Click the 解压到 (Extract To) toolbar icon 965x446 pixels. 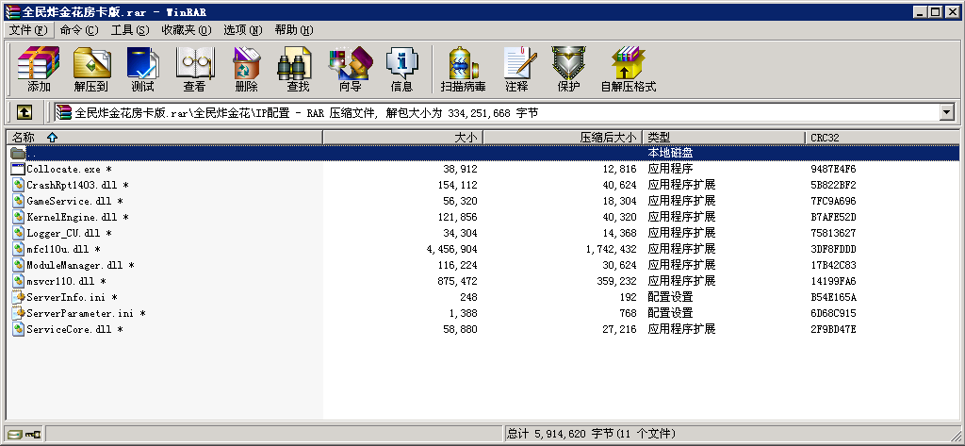click(x=91, y=69)
